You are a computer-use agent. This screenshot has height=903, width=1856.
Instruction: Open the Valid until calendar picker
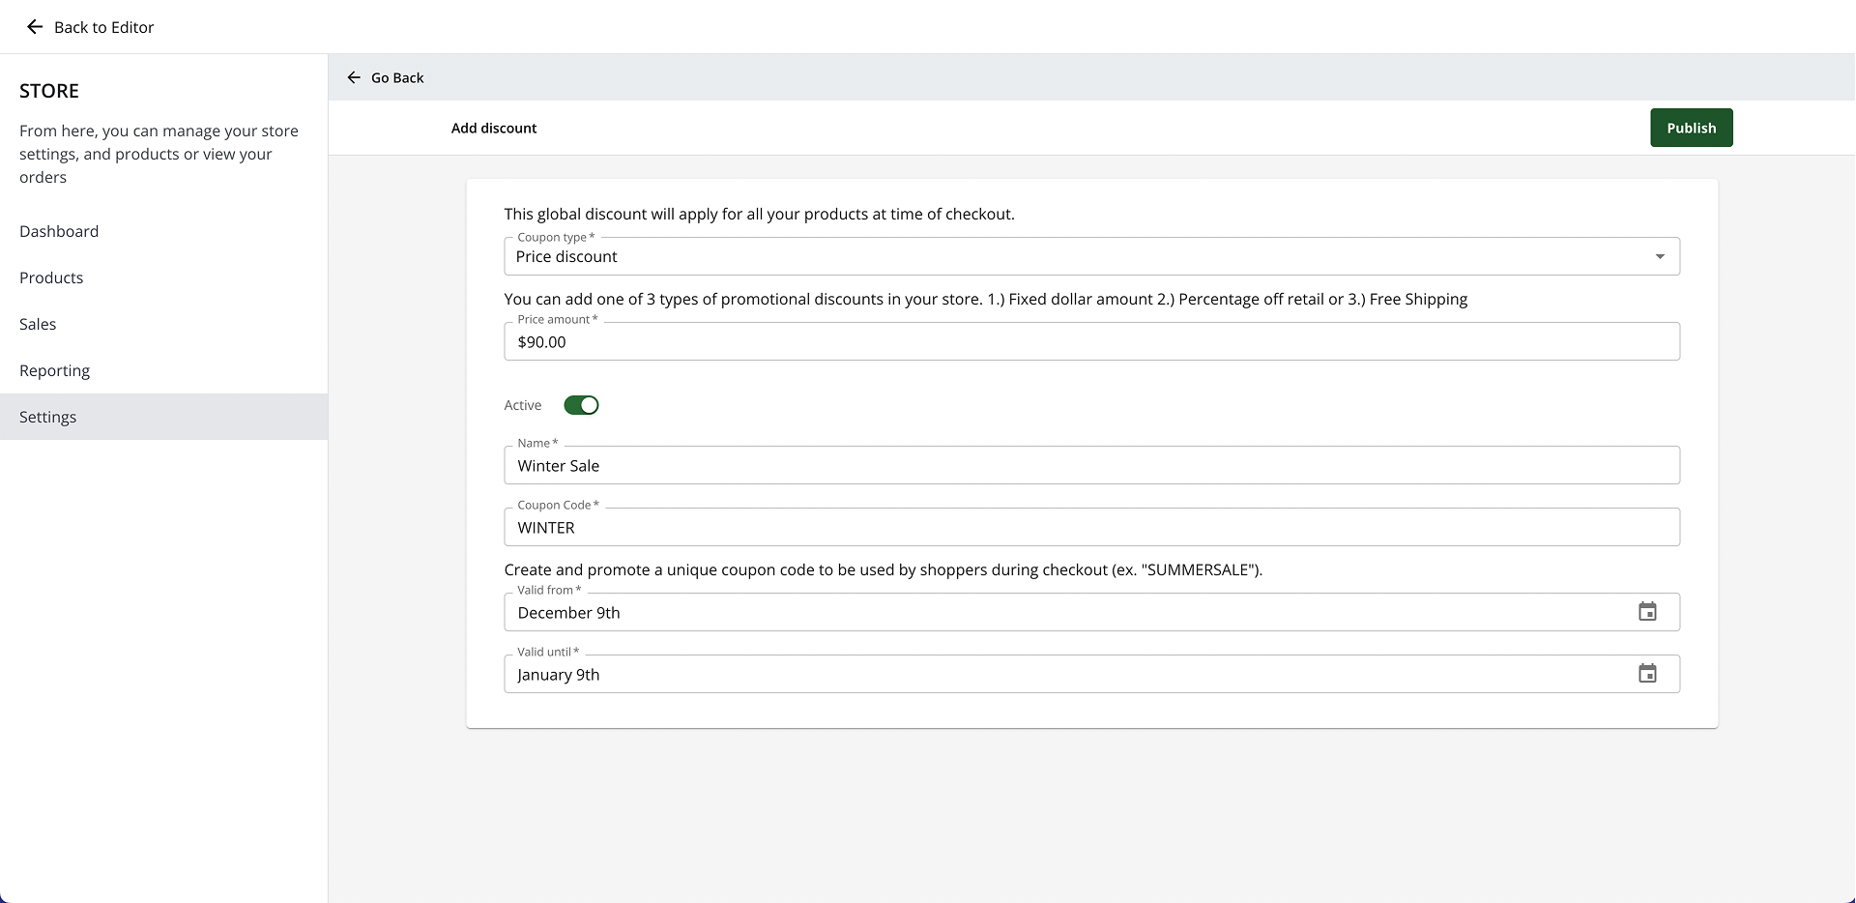coord(1647,674)
